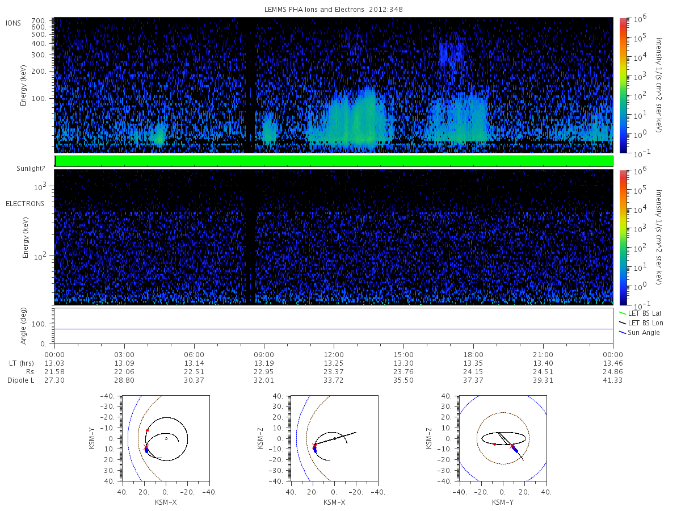Viewport: 681px width, 511px height.
Task: Click the KSM-X versus KSM-Y orbit plot
Action: point(165,438)
